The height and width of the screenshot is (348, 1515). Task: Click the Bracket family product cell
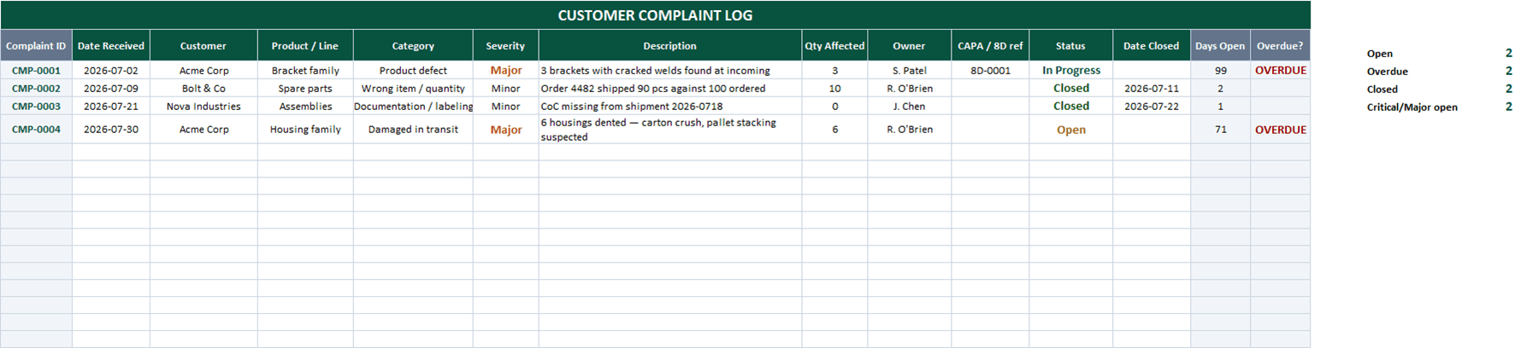[x=305, y=71]
